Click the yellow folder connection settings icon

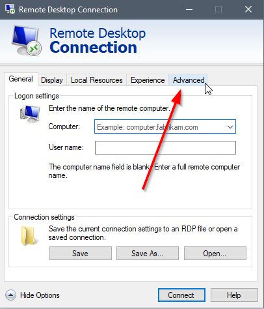tap(28, 236)
